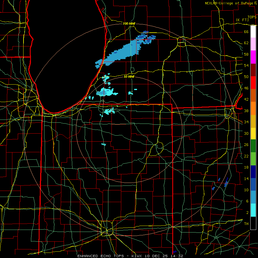Screen dimensions: 258x258
Task: Click the yellow 30 kft legend swatch
Action: [x=253, y=134]
